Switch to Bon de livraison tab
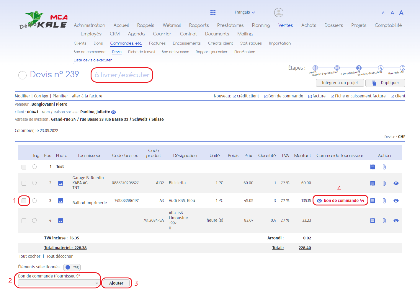This screenshot has height=289, width=420. pos(175,52)
